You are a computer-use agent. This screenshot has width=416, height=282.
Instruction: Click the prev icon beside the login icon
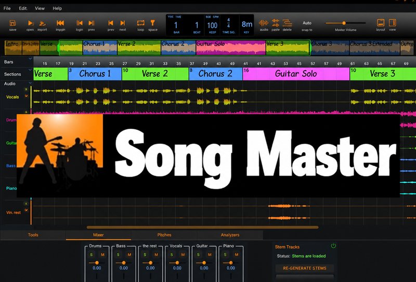click(x=92, y=23)
